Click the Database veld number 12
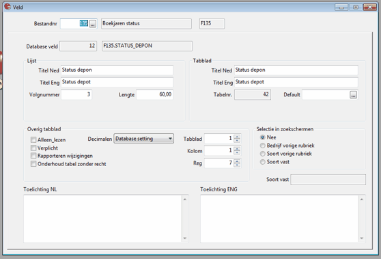This screenshot has height=259, width=381. click(79, 46)
